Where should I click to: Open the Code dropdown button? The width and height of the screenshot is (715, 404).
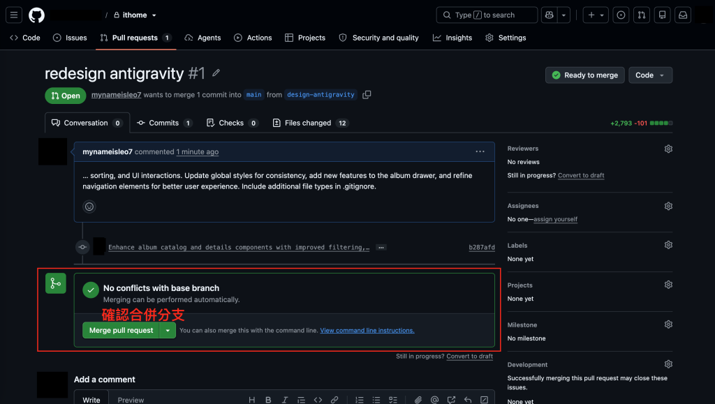tap(650, 75)
